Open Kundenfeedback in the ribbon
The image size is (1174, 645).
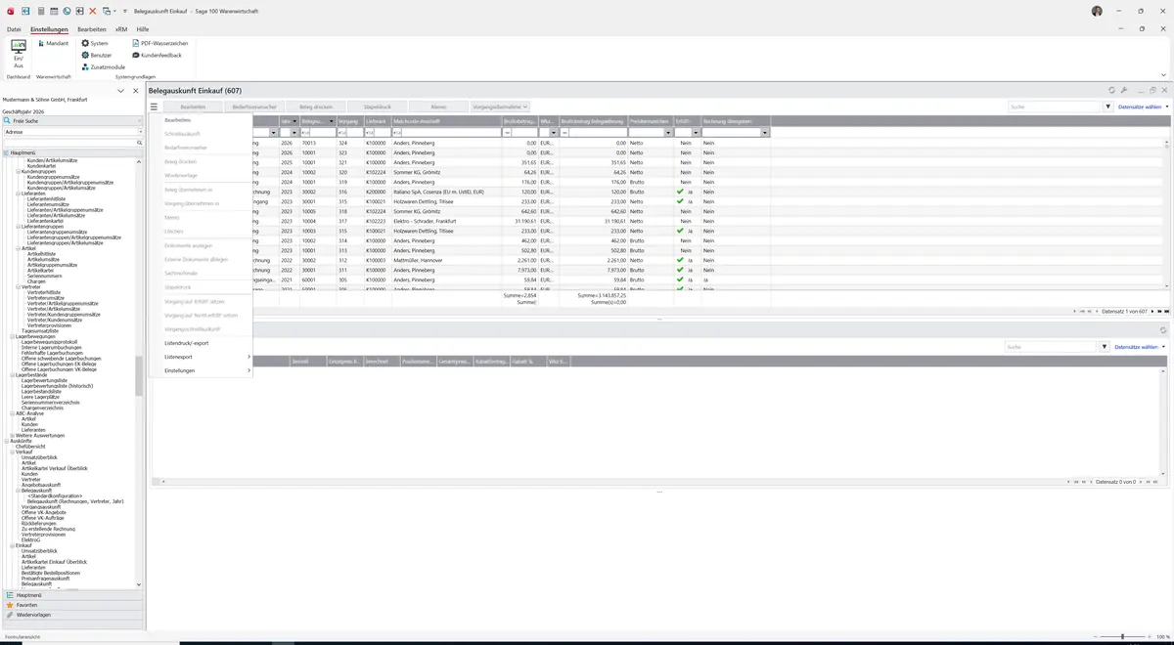[x=157, y=55]
